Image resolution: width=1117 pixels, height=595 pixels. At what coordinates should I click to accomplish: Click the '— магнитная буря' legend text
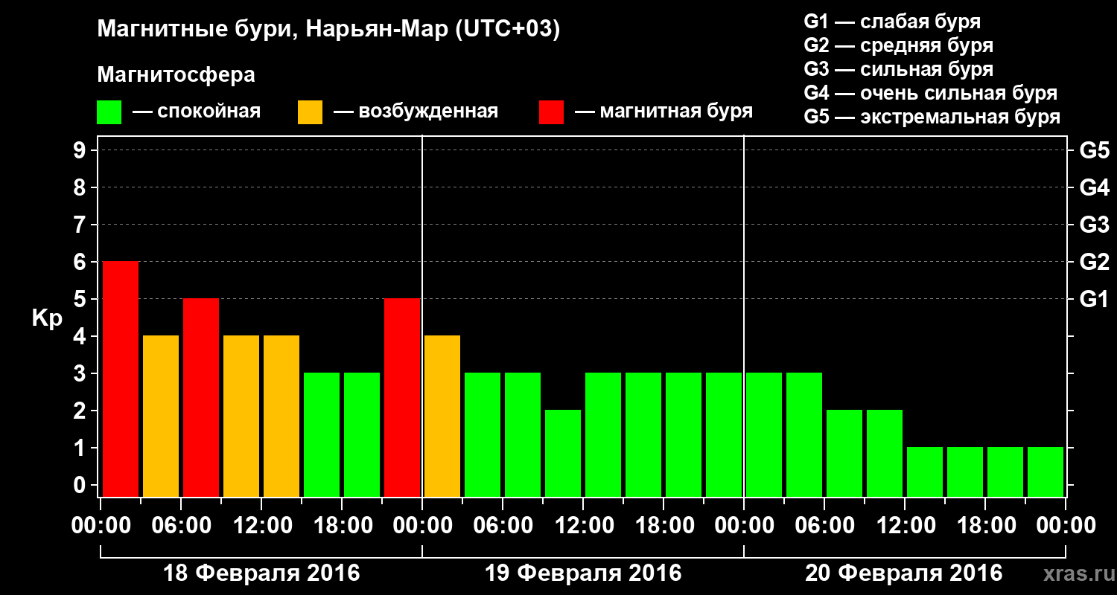point(663,112)
